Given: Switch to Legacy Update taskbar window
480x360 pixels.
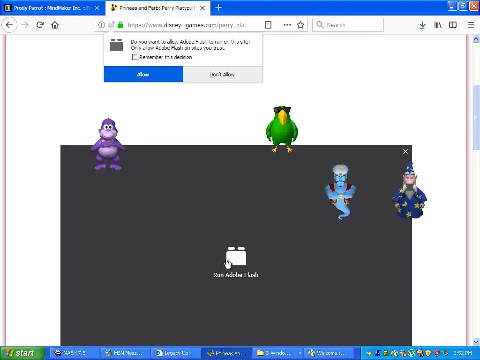Looking at the screenshot, I should click(177, 353).
